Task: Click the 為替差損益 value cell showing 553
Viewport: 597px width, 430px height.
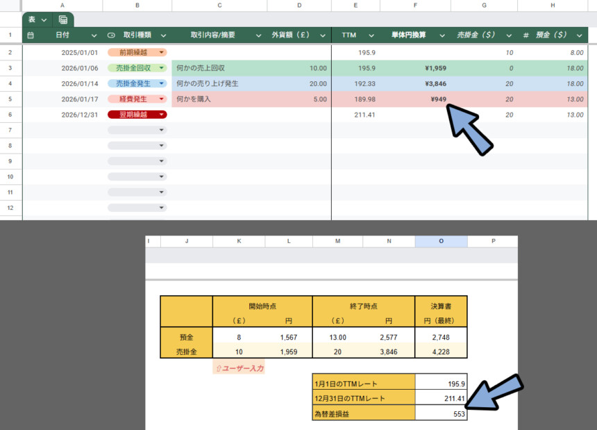Action: (x=441, y=413)
